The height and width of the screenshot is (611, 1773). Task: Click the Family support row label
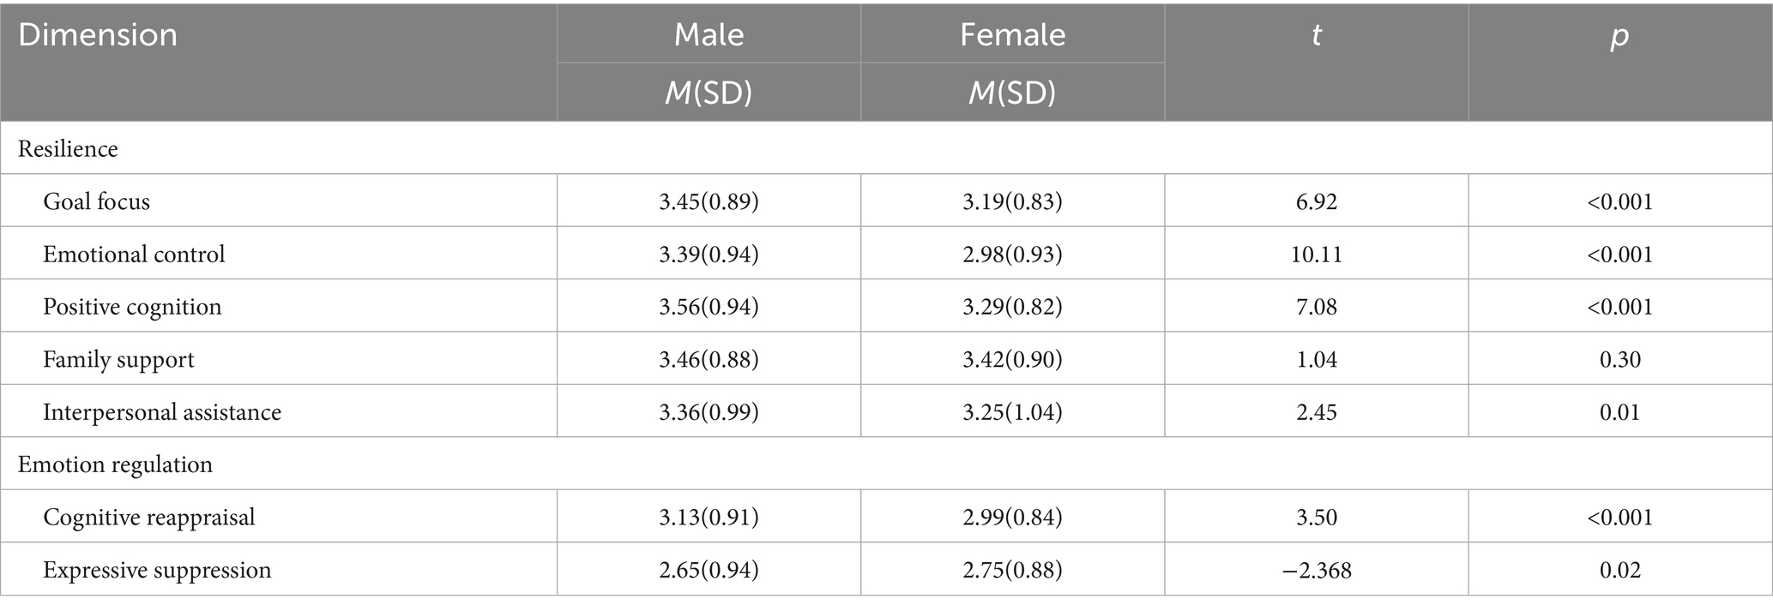[x=118, y=359]
